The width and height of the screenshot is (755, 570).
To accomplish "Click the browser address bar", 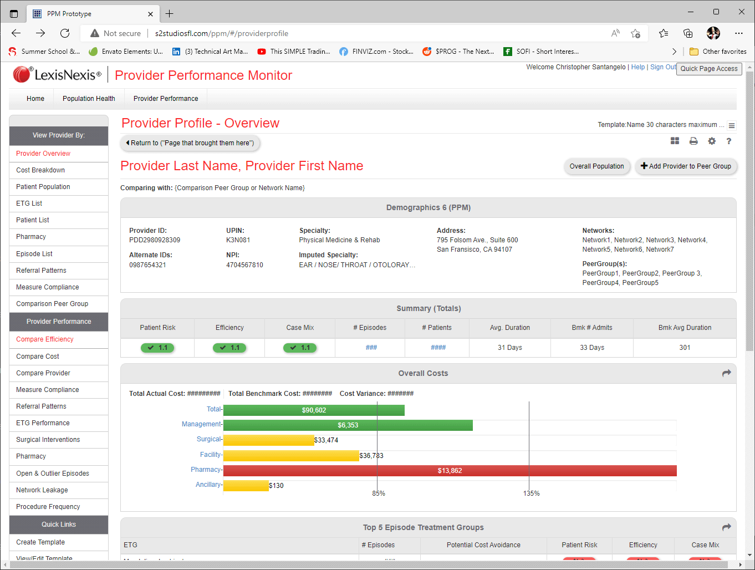I will pyautogui.click(x=355, y=33).
